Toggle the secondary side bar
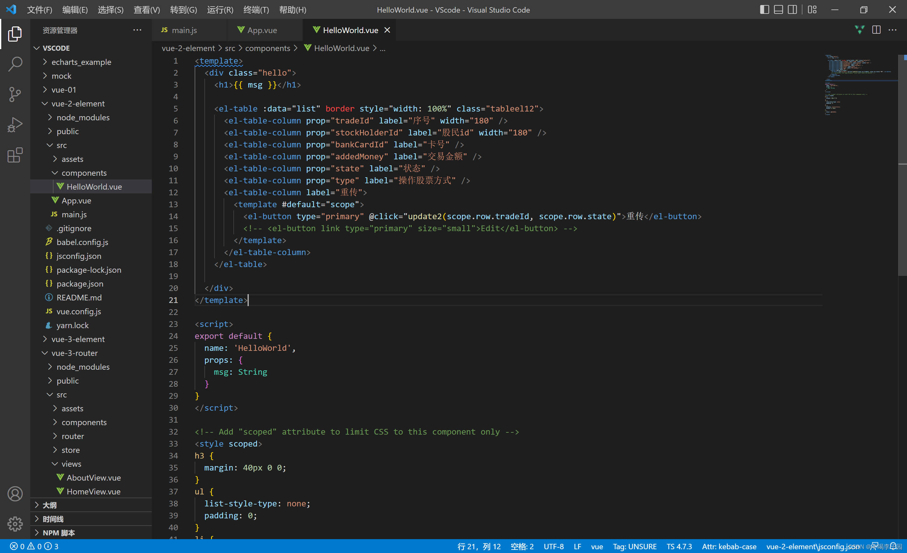The height and width of the screenshot is (553, 907). coord(792,9)
